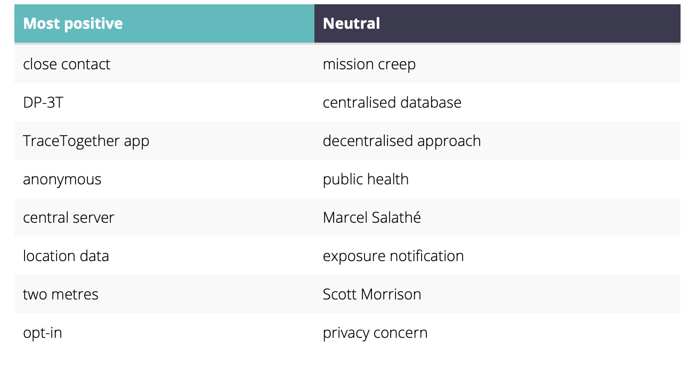The height and width of the screenshot is (373, 696).
Task: Click the "privacy concern" entry
Action: [x=375, y=333]
